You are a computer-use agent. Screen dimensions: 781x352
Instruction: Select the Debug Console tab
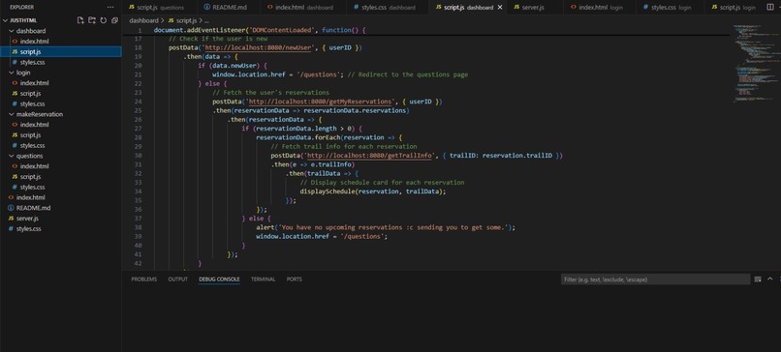pyautogui.click(x=219, y=279)
